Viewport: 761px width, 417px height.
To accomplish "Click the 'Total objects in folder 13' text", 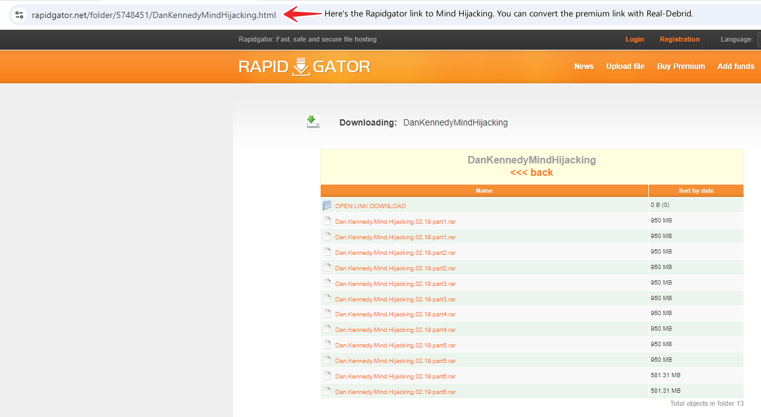I will coord(707,404).
